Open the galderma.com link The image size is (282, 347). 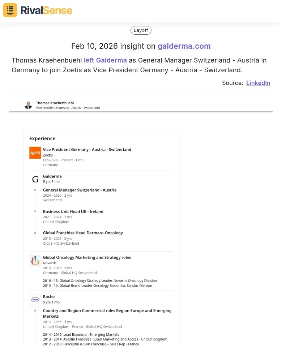pos(184,46)
